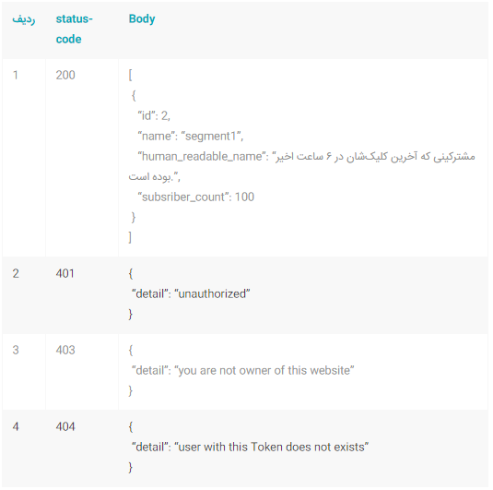This screenshot has height=490, width=493.
Task: Click the Persian text بوده است
Action: (149, 176)
